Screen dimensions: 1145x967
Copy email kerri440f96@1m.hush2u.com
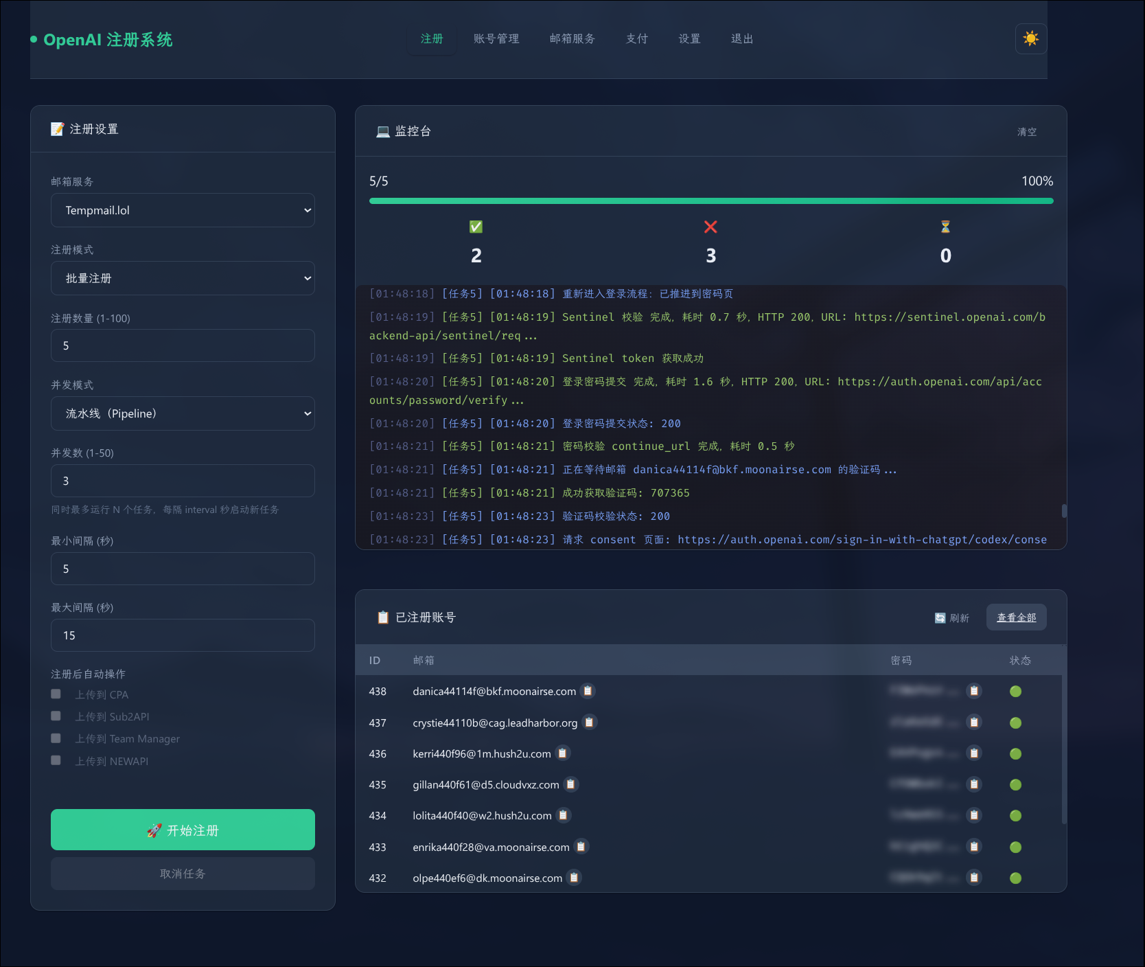[563, 753]
